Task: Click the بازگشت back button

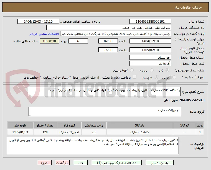Action: 63,163
